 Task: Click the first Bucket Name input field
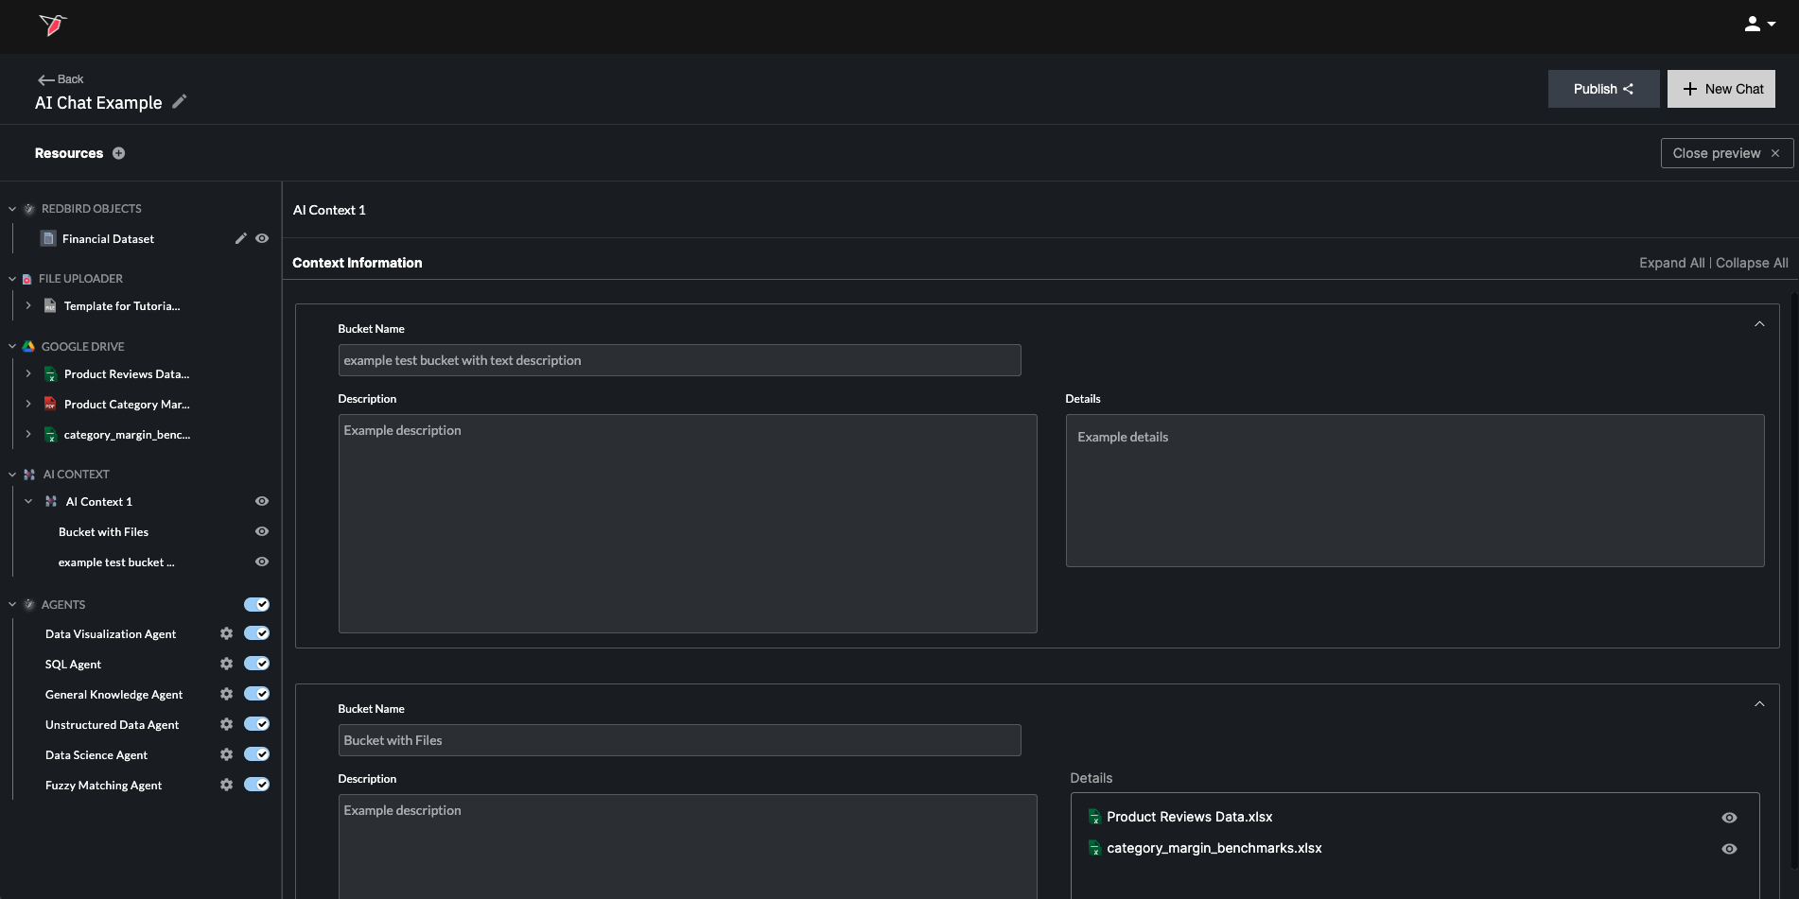(x=679, y=360)
